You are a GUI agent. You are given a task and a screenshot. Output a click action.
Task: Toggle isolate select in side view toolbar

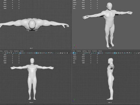point(136,53)
